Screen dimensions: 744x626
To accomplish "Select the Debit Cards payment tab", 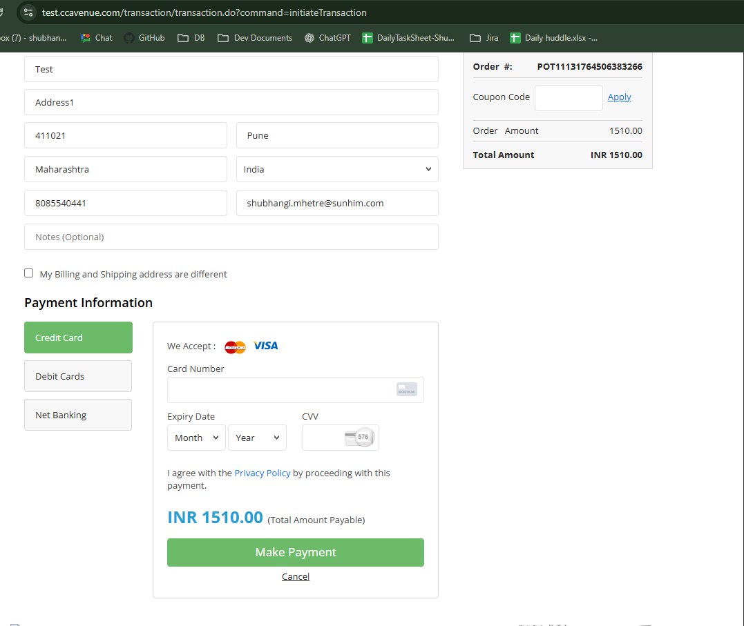I will [78, 376].
